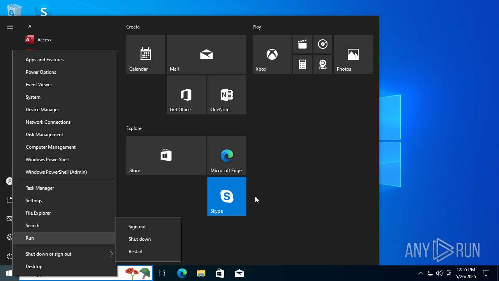The image size is (499, 281).
Task: Click the Play group heading
Action: point(257,27)
